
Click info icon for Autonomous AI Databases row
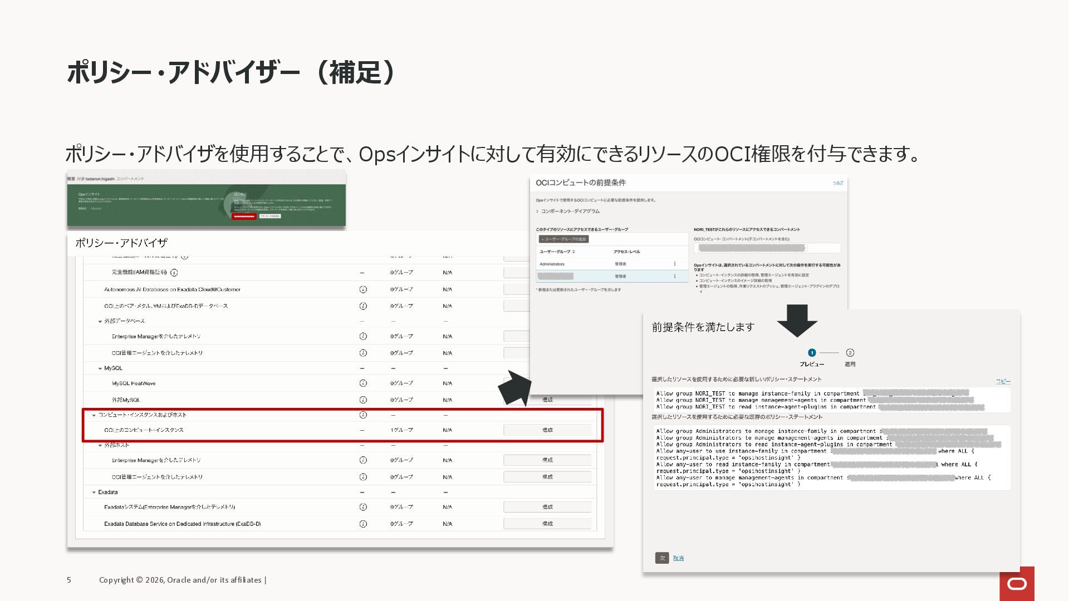(x=363, y=289)
